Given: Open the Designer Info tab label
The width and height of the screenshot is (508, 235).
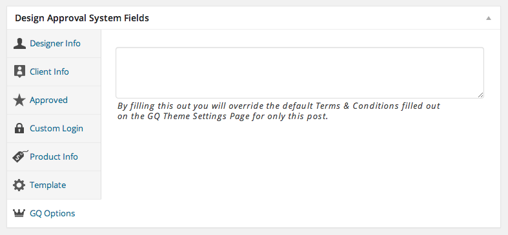Looking at the screenshot, I should pyautogui.click(x=55, y=43).
